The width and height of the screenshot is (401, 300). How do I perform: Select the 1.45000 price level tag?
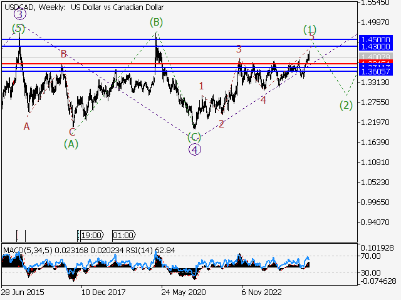(x=374, y=39)
